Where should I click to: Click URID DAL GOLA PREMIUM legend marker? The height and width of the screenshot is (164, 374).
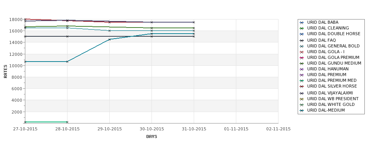click(x=302, y=58)
